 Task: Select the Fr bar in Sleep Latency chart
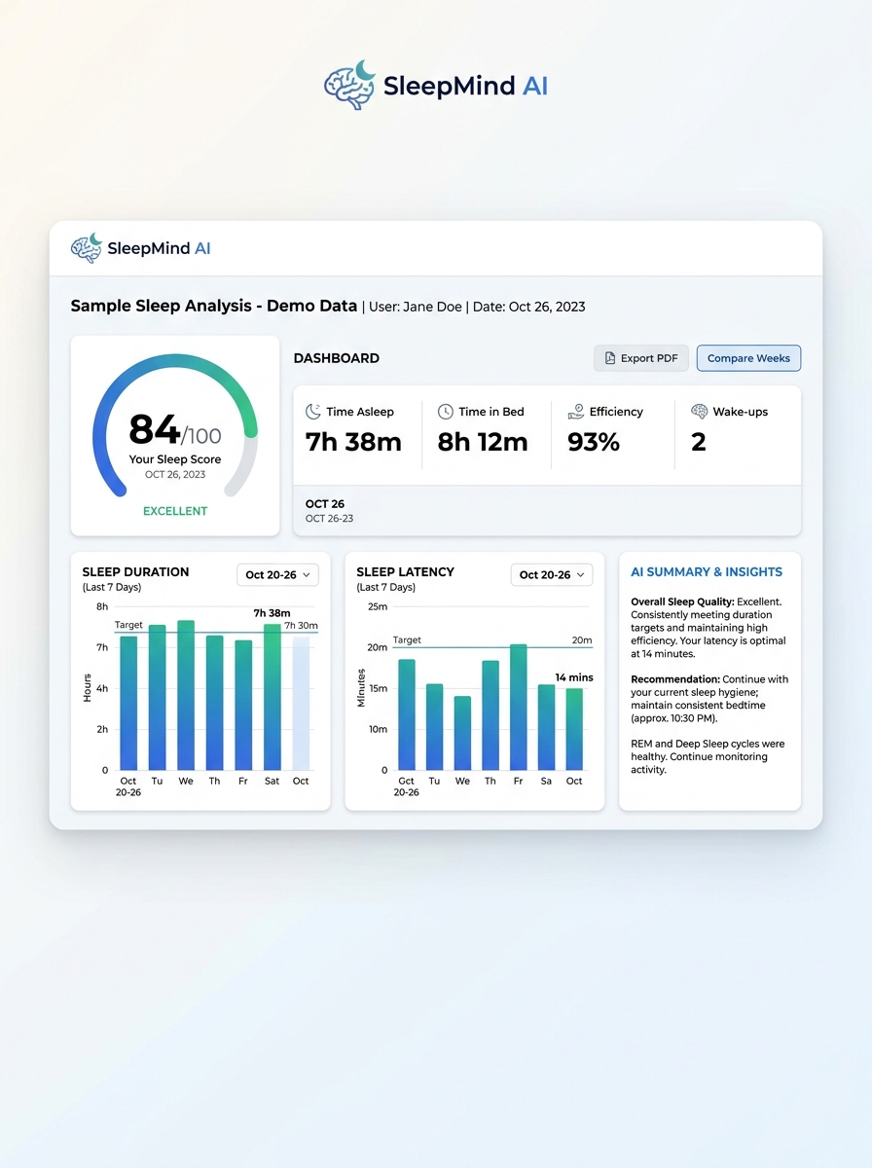(519, 708)
